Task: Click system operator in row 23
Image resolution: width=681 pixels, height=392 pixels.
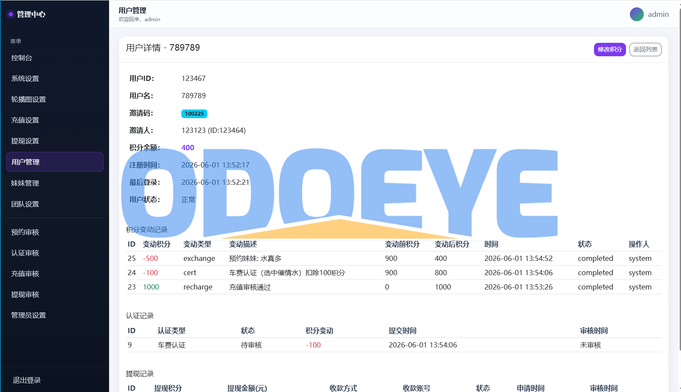Action: (x=640, y=287)
